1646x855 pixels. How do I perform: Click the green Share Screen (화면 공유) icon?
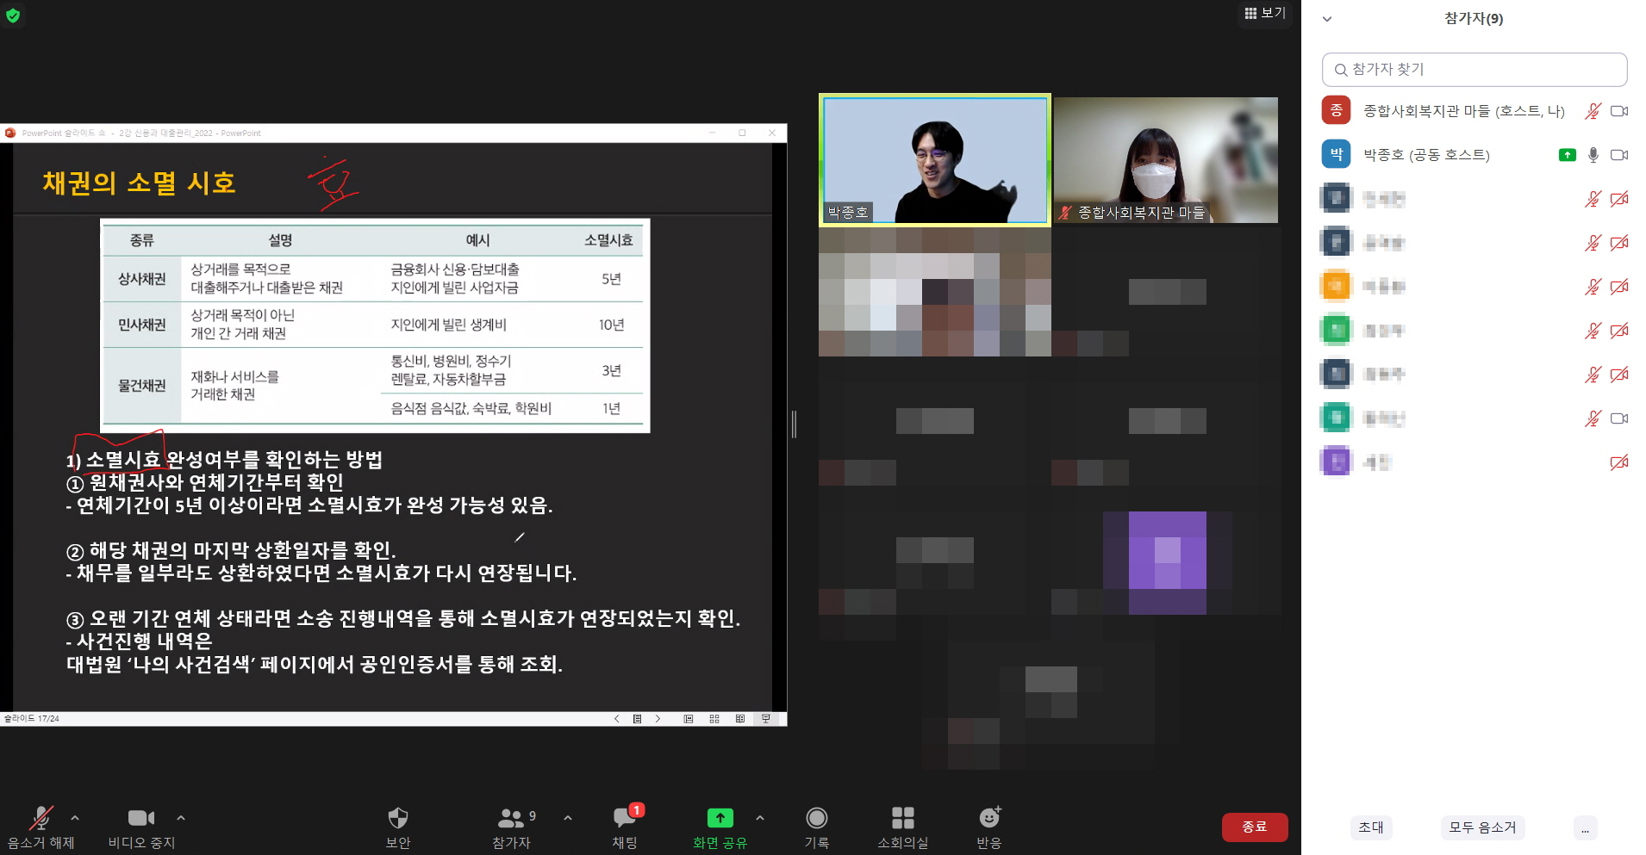tap(720, 818)
